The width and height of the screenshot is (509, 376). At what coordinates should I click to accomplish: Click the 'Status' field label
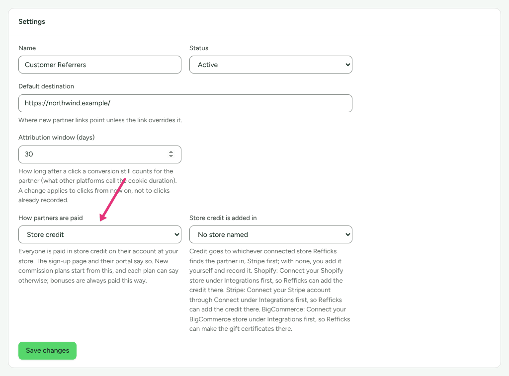pos(199,48)
